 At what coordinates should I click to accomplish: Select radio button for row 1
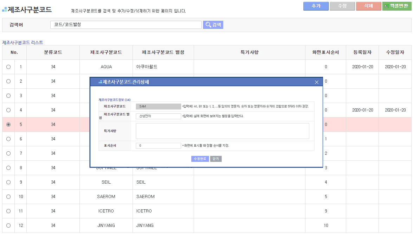pos(8,67)
